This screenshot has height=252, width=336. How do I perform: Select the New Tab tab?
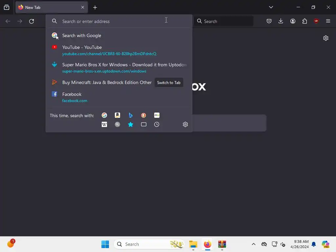pyautogui.click(x=52, y=7)
